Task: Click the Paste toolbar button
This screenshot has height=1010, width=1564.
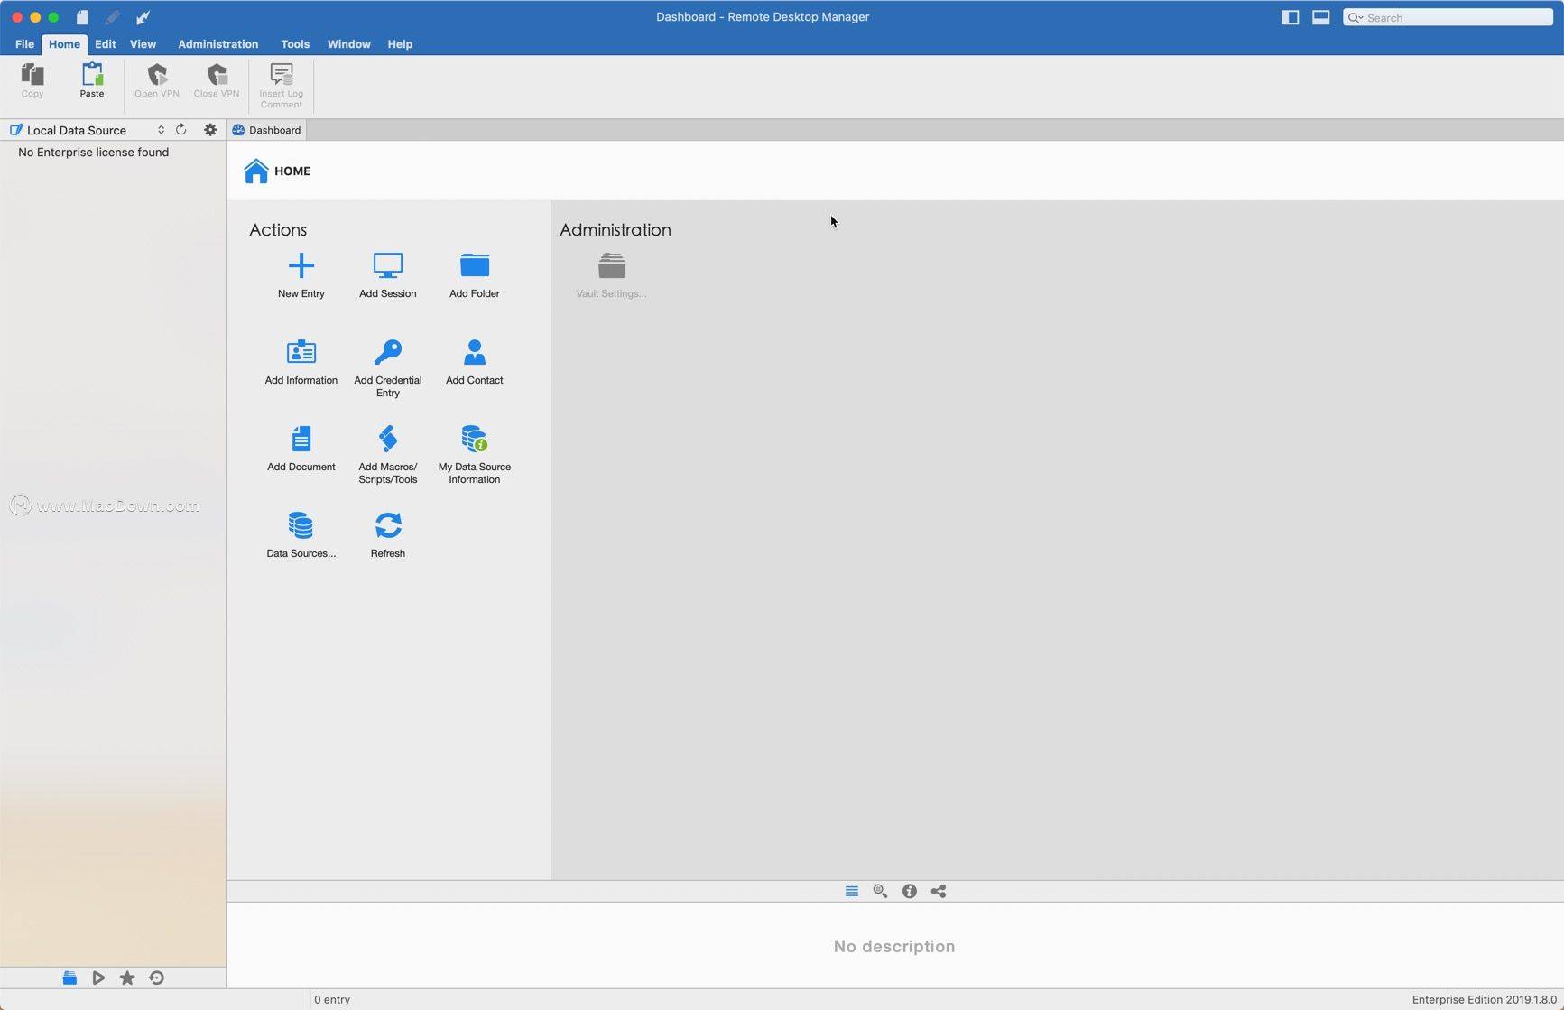Action: point(91,80)
